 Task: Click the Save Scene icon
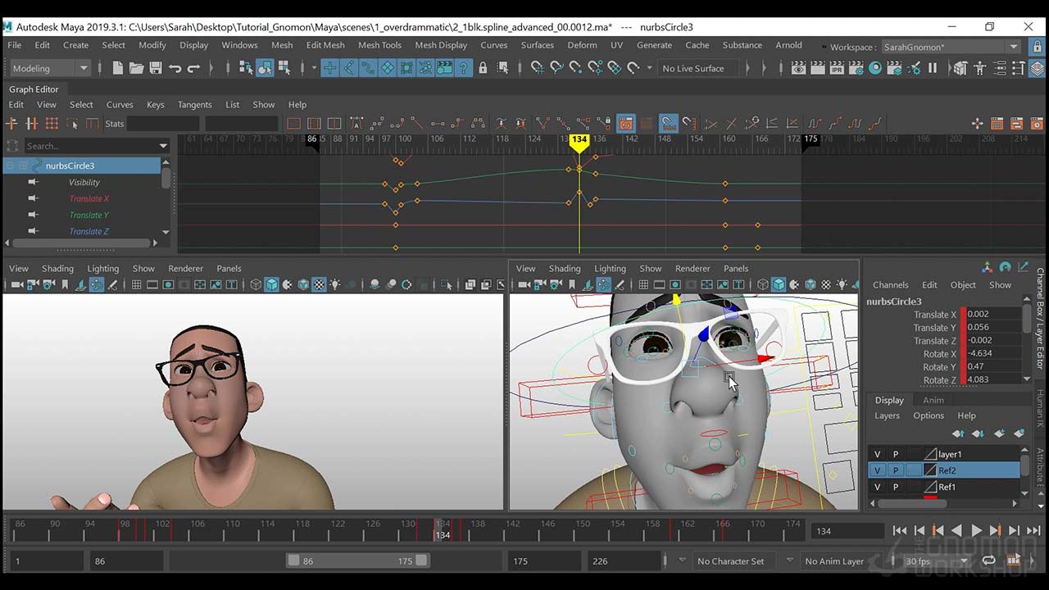click(155, 69)
